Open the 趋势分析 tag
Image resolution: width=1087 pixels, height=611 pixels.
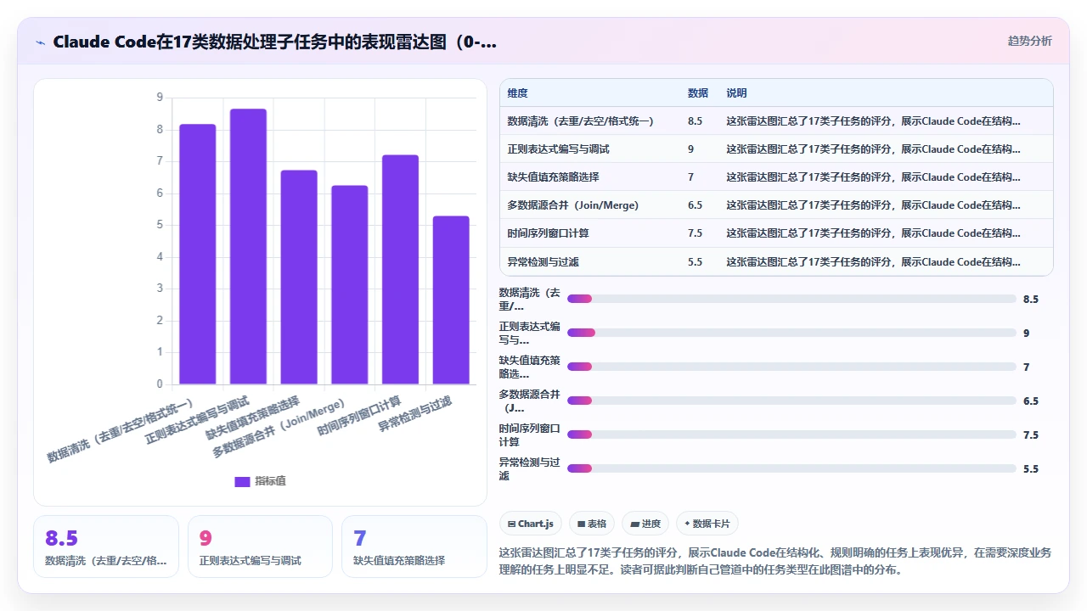pyautogui.click(x=1029, y=41)
